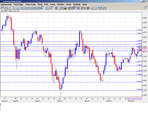Click the red-boxed date label on time axis

point(135,99)
